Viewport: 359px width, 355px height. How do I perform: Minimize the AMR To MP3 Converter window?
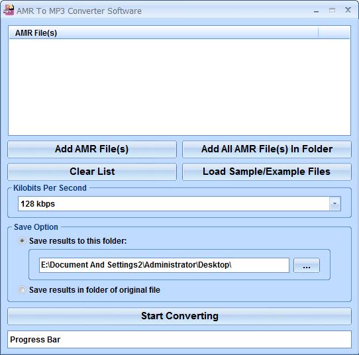click(x=316, y=11)
